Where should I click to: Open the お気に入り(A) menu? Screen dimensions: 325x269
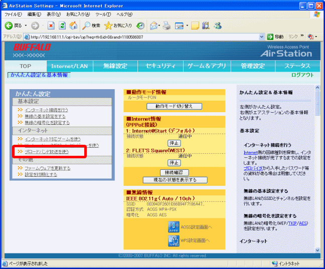pyautogui.click(x=78, y=15)
